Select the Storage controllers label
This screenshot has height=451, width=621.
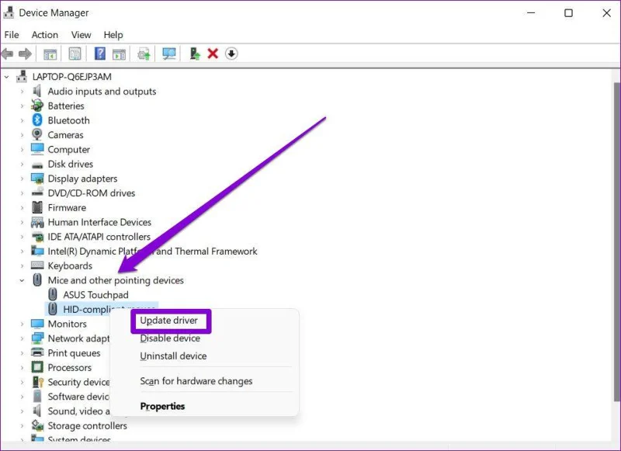pyautogui.click(x=87, y=425)
